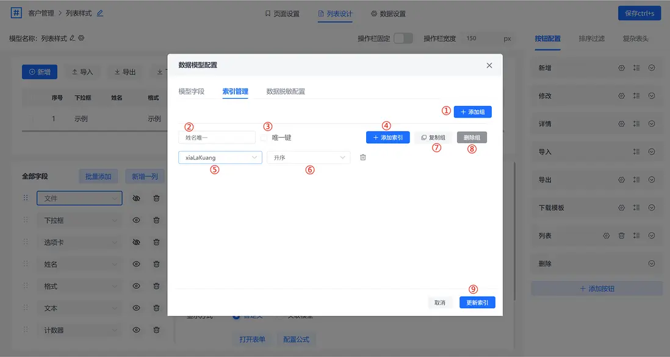Delete the 列表 button using its trash icon

pos(622,235)
